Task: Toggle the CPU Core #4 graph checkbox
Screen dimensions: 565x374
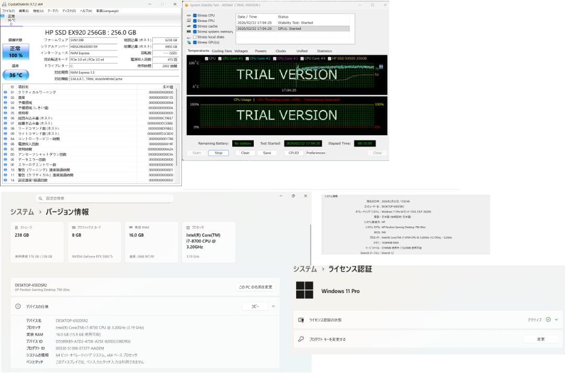Action: (302, 59)
